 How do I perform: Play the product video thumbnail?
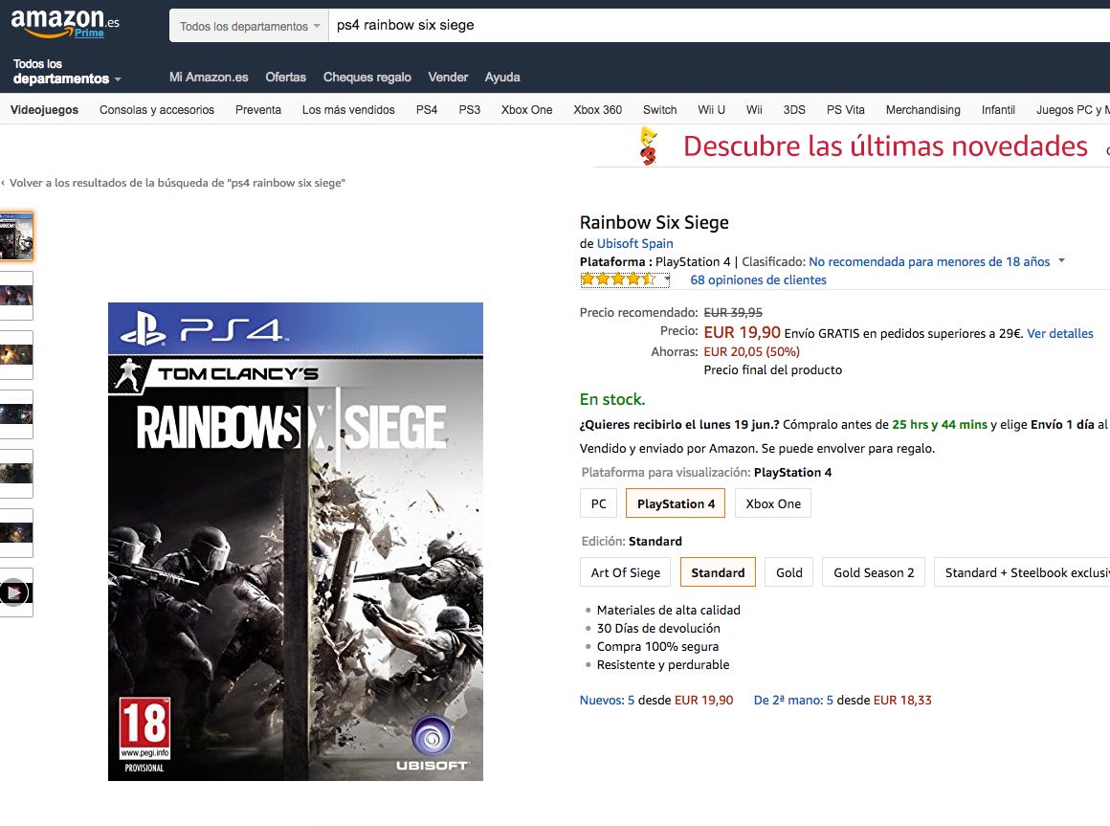point(15,592)
